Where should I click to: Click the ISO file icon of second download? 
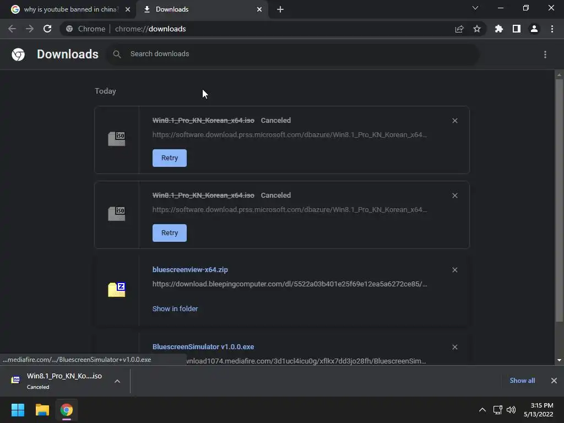click(117, 214)
